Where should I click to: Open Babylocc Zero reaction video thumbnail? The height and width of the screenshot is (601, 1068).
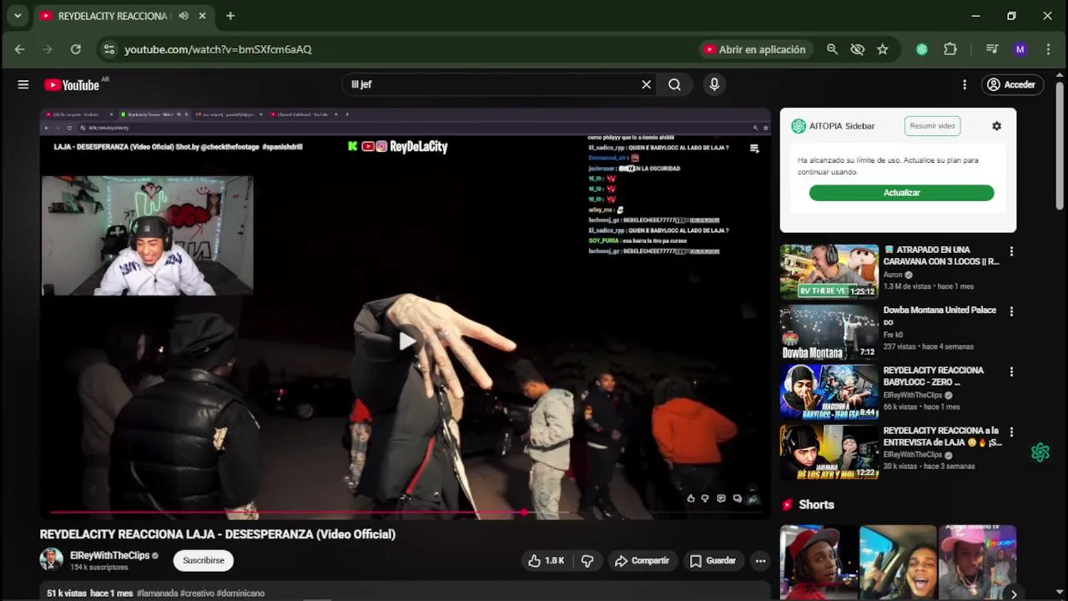point(829,392)
